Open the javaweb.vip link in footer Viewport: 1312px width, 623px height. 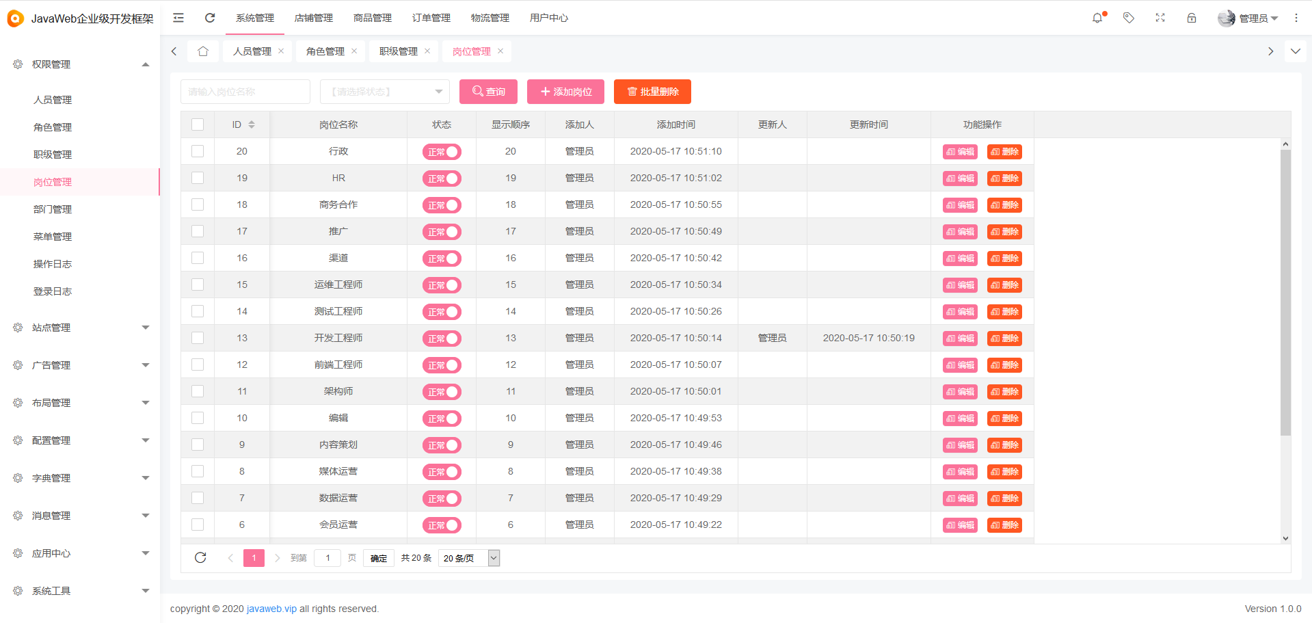(271, 608)
